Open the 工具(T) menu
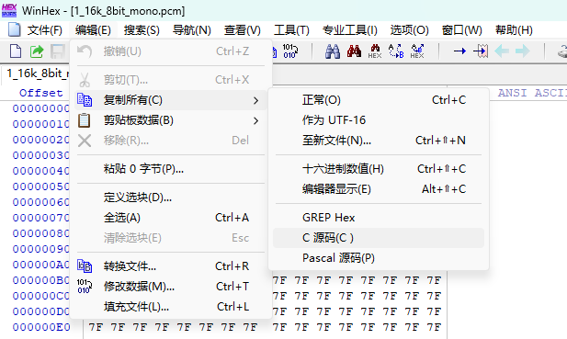 291,30
